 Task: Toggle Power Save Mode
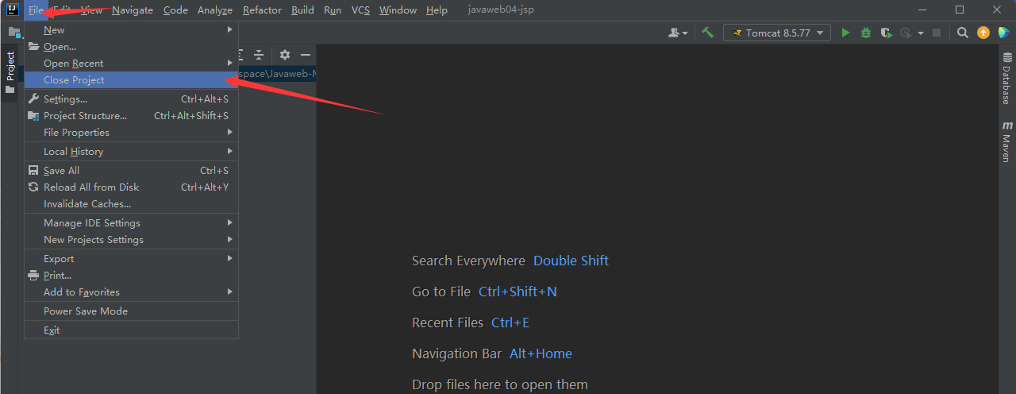point(131,311)
